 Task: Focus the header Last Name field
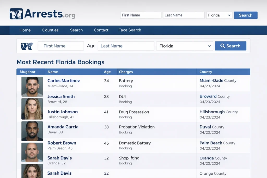coord(184,15)
